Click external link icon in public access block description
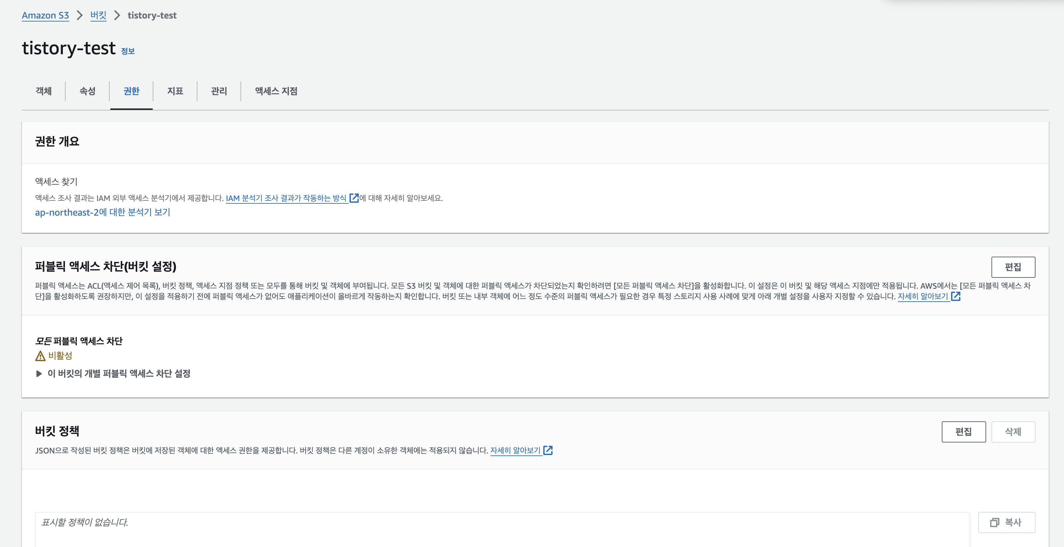Viewport: 1064px width, 547px height. (x=955, y=296)
